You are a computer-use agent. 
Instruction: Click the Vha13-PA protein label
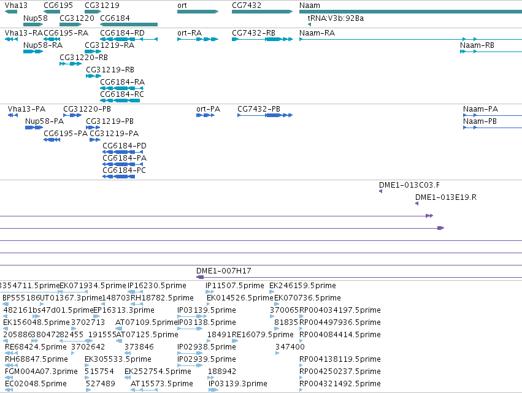26,109
